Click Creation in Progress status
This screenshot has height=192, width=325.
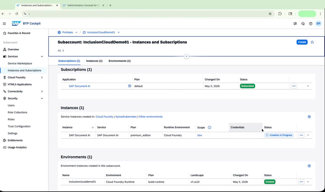[279, 135]
